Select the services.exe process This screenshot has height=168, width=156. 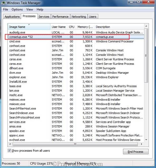tap(76, 122)
